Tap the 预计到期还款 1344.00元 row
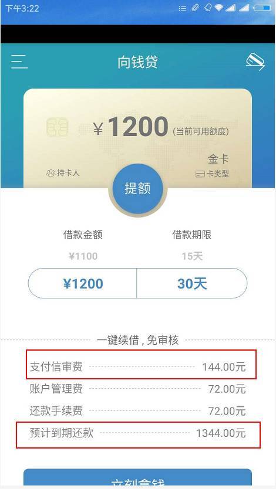The width and height of the screenshot is (276, 489). [139, 434]
